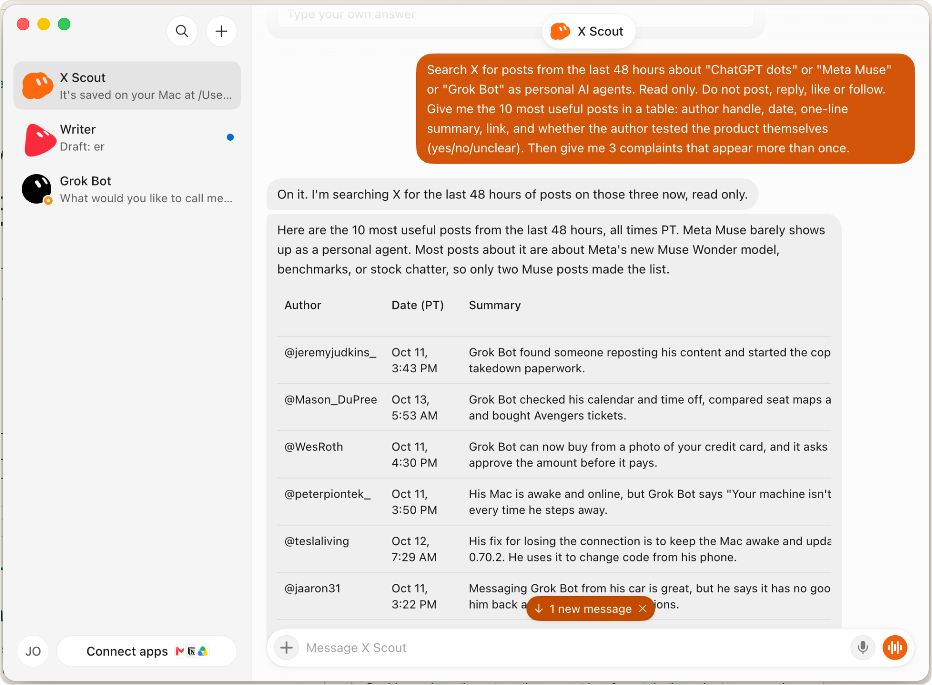Open the Writer conversation
This screenshot has height=685, width=932.
127,137
